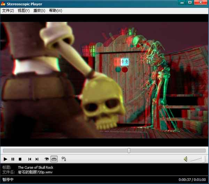Click the seek bar thumb
This screenshot has height=184, width=209.
(x=129, y=151)
